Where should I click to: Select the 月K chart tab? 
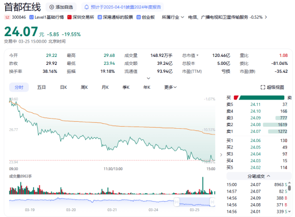[x=105, y=87]
